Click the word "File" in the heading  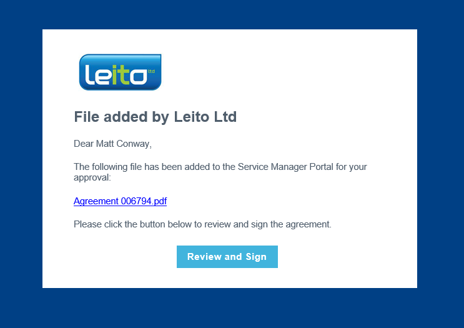coord(86,117)
